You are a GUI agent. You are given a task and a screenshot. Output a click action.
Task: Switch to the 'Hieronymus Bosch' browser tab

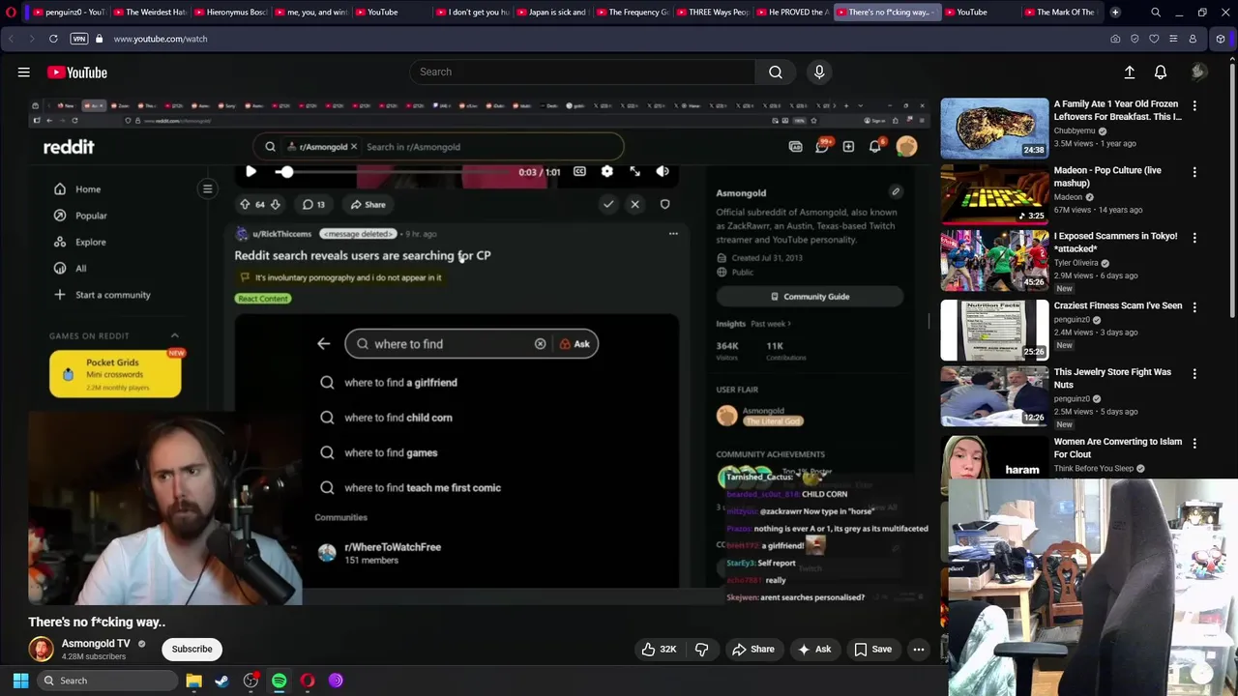pos(229,13)
